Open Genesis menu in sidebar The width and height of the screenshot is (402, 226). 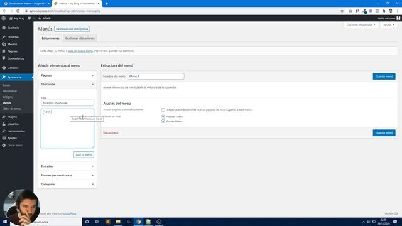point(13,68)
